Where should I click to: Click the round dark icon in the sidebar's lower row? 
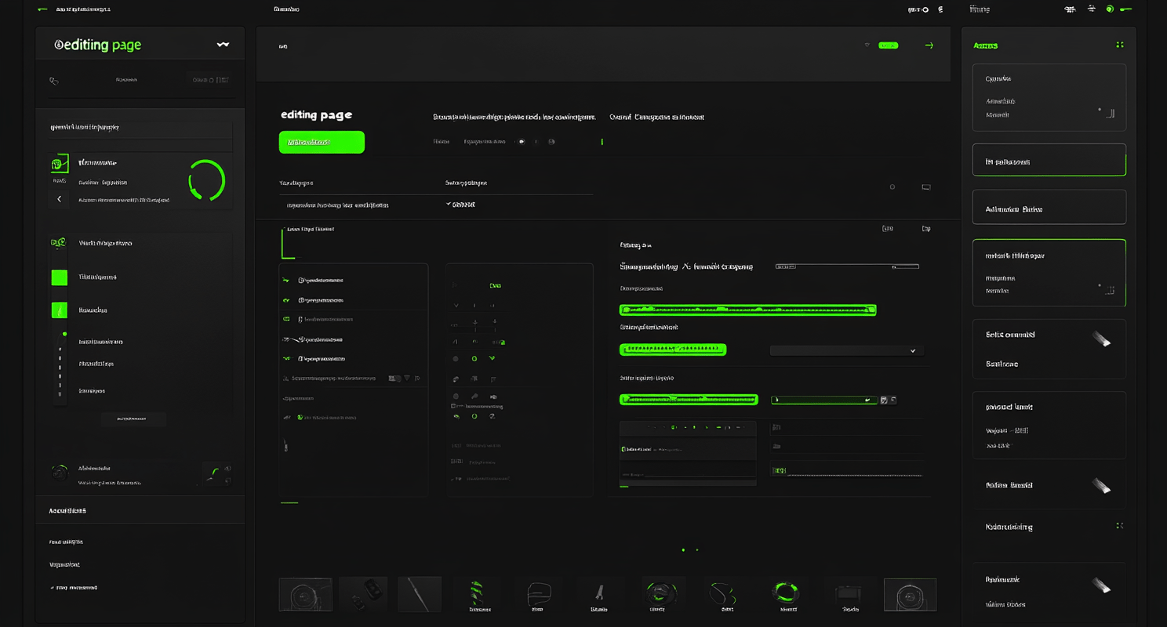click(x=60, y=473)
